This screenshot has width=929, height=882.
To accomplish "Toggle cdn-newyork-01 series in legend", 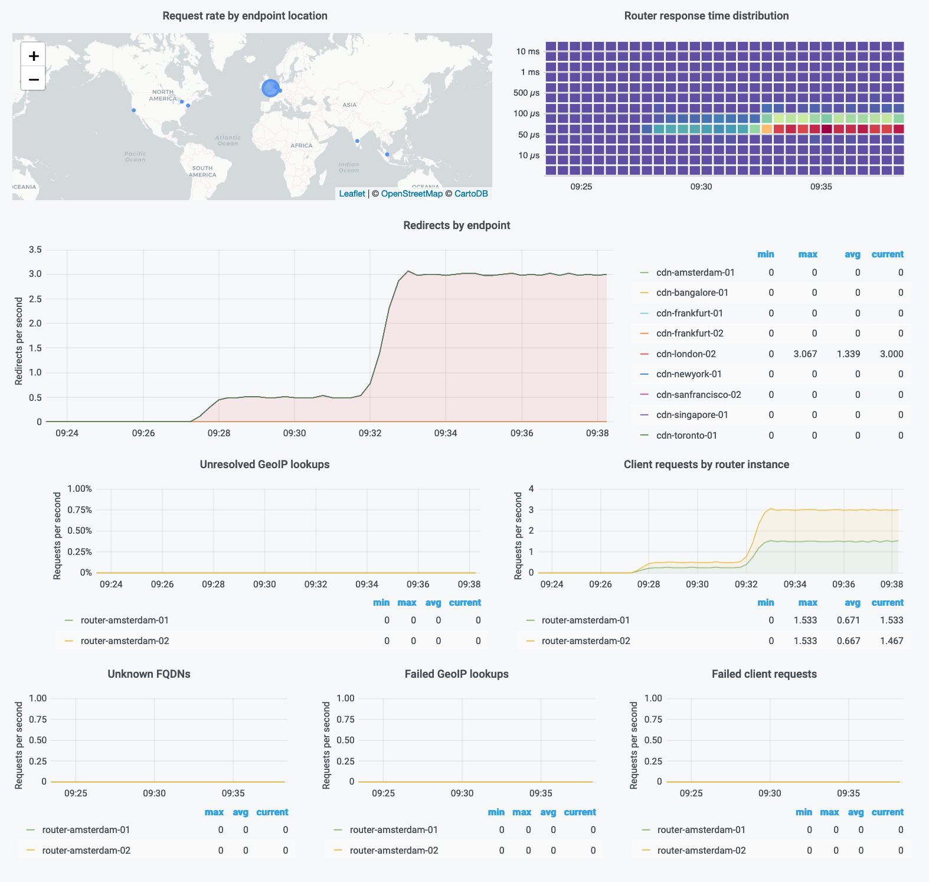I will (689, 374).
